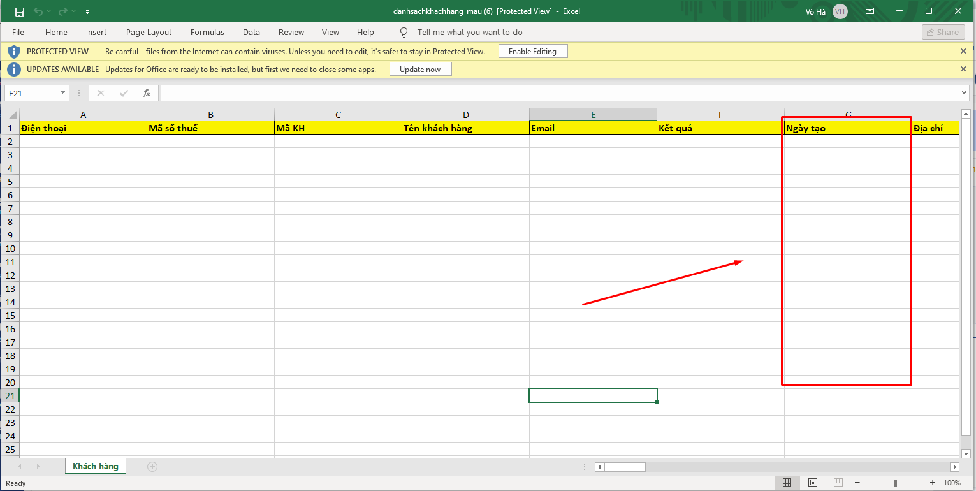Open Customize Quick Access Toolbar dropdown

click(87, 11)
